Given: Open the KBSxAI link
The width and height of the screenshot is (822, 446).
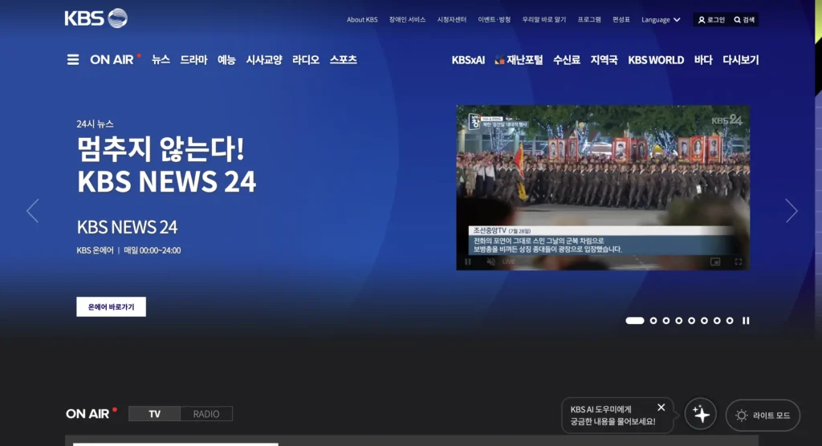Looking at the screenshot, I should tap(468, 59).
